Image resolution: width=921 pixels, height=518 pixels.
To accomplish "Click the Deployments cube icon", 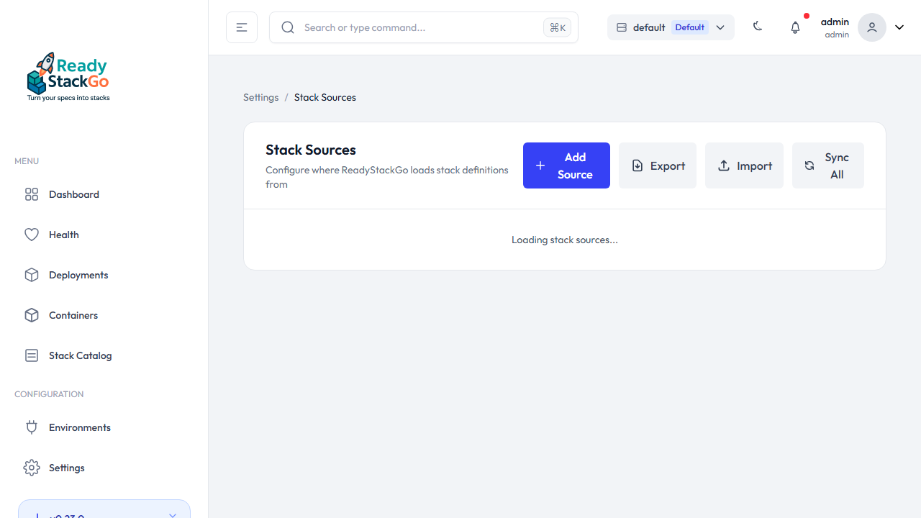I will click(x=32, y=275).
